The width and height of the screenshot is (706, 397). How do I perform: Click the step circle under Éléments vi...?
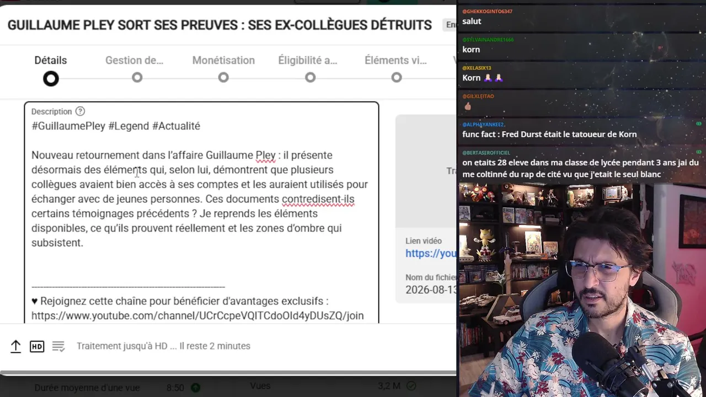(x=397, y=78)
